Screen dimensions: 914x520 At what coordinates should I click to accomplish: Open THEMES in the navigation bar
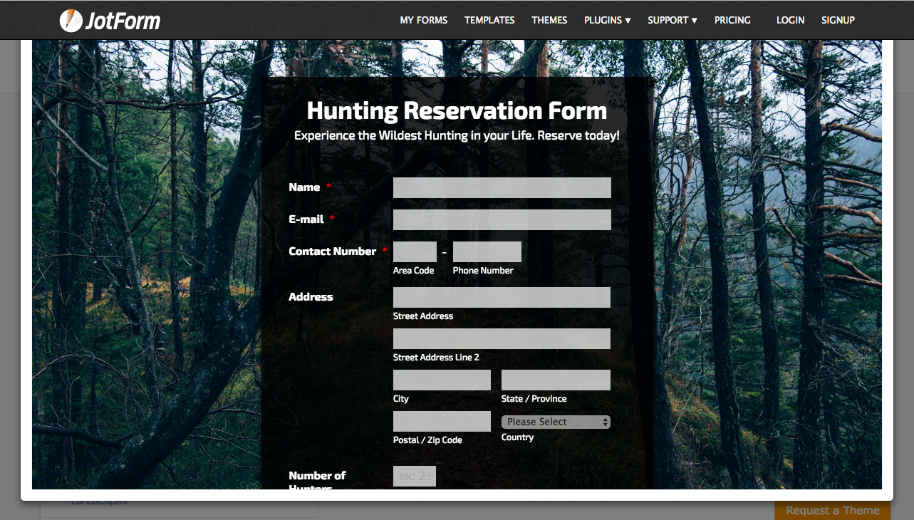549,20
